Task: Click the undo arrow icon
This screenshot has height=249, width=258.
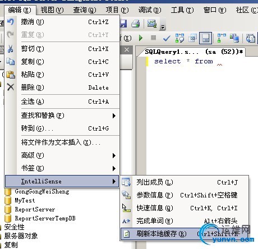Action: pos(11,22)
